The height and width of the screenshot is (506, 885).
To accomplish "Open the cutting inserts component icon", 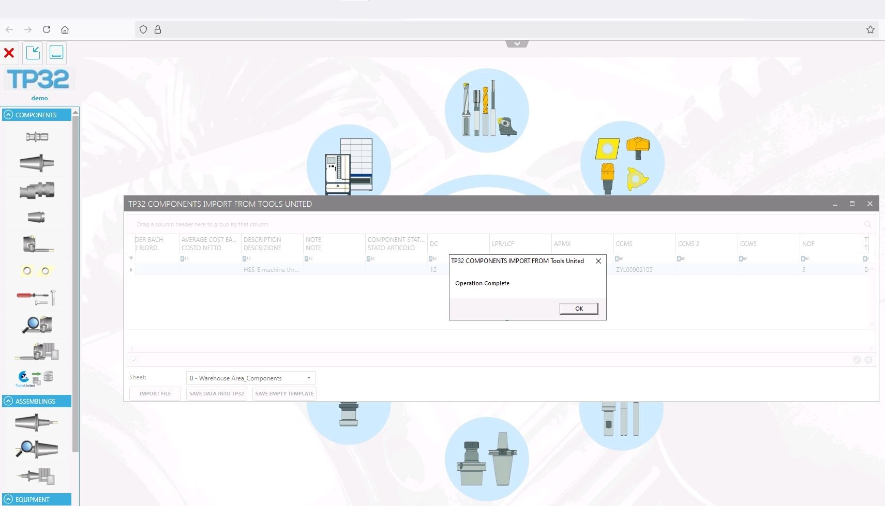I will (x=36, y=271).
